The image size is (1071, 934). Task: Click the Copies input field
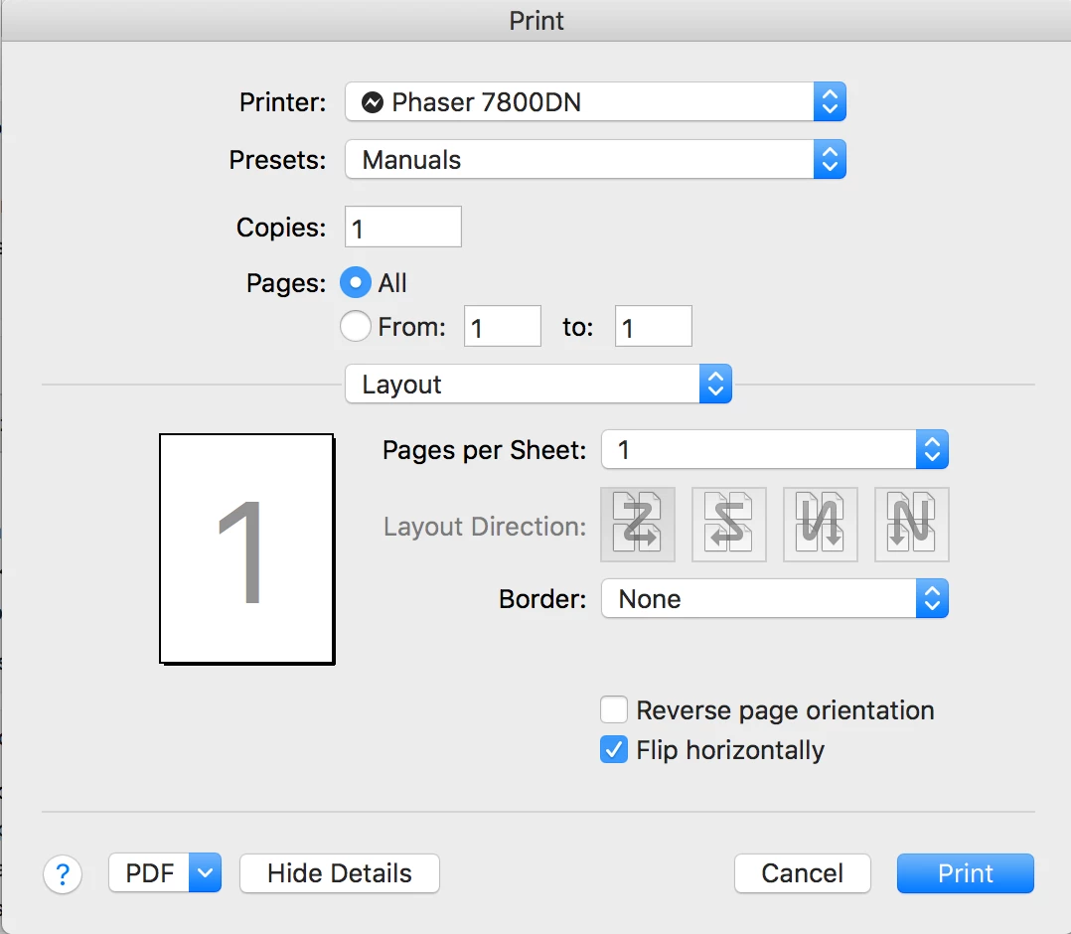403,227
